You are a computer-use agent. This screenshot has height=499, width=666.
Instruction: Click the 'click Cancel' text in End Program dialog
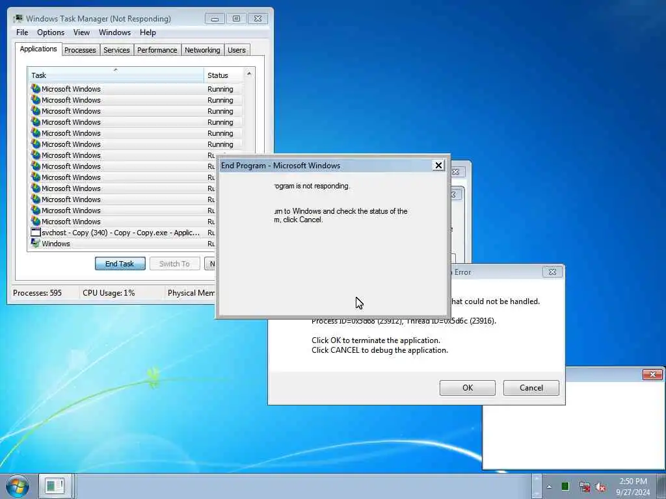[x=302, y=220]
